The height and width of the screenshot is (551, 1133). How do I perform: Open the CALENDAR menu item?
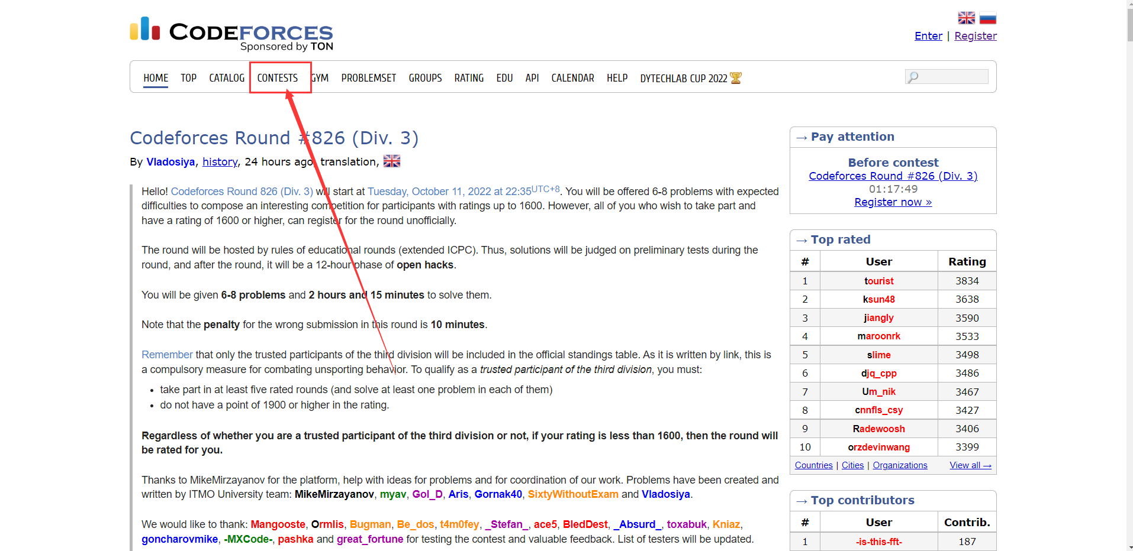[572, 78]
